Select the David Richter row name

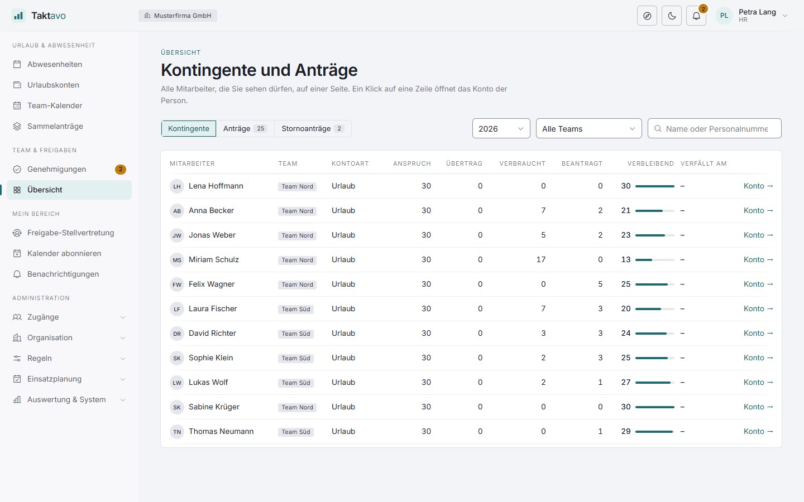pos(212,333)
